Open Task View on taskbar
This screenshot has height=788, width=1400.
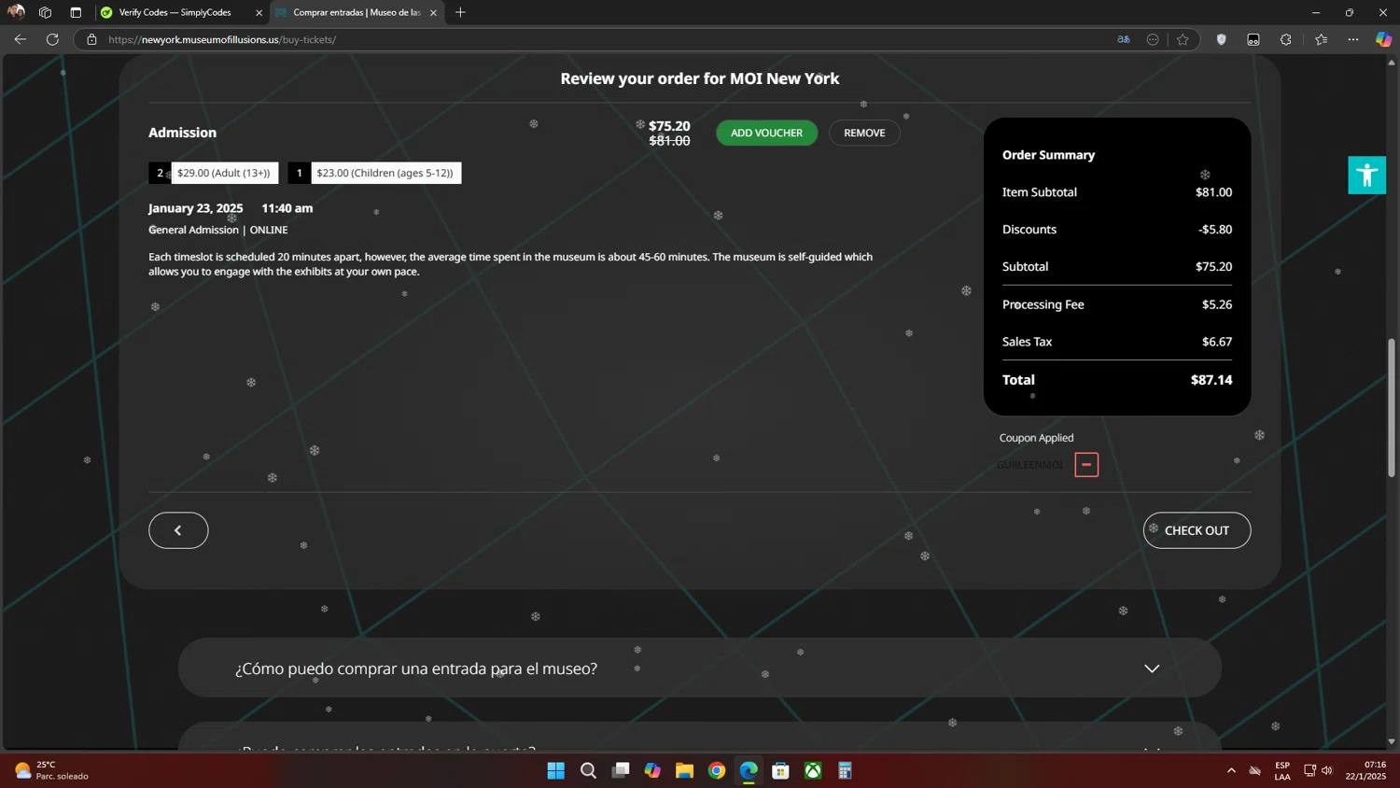[620, 770]
